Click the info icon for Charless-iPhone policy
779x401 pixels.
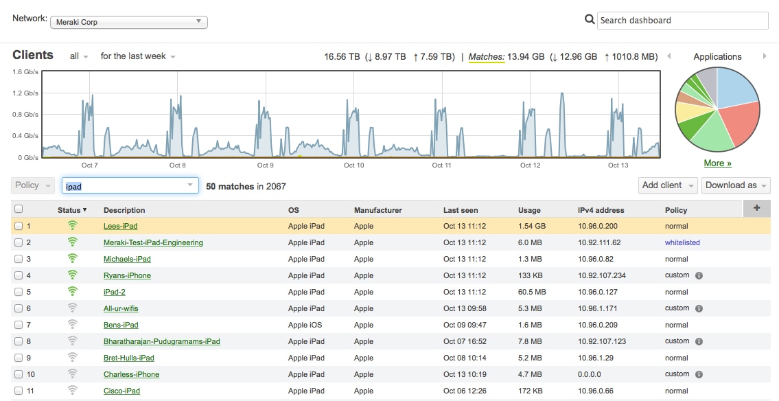[699, 374]
